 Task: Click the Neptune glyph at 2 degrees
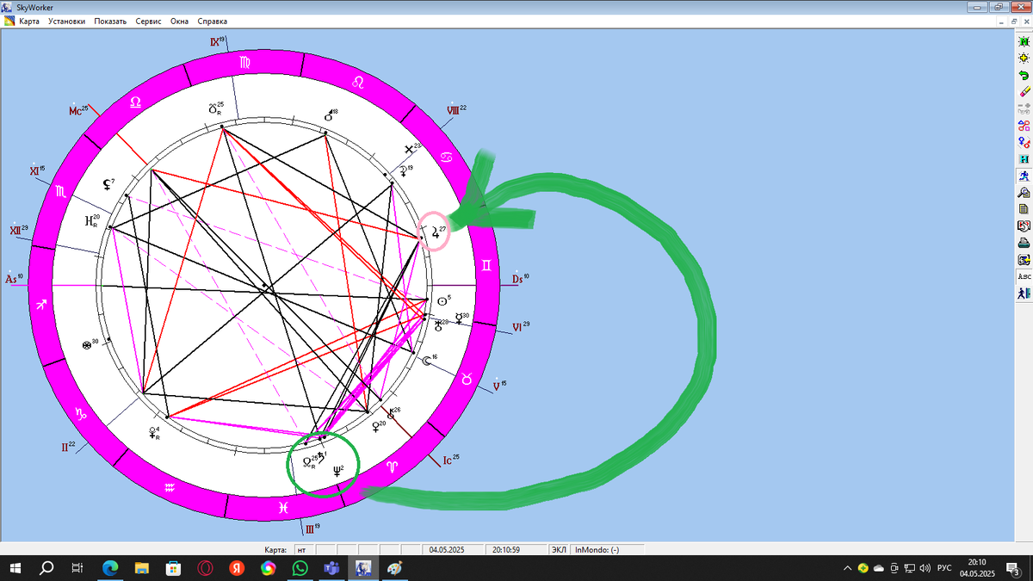click(x=337, y=470)
